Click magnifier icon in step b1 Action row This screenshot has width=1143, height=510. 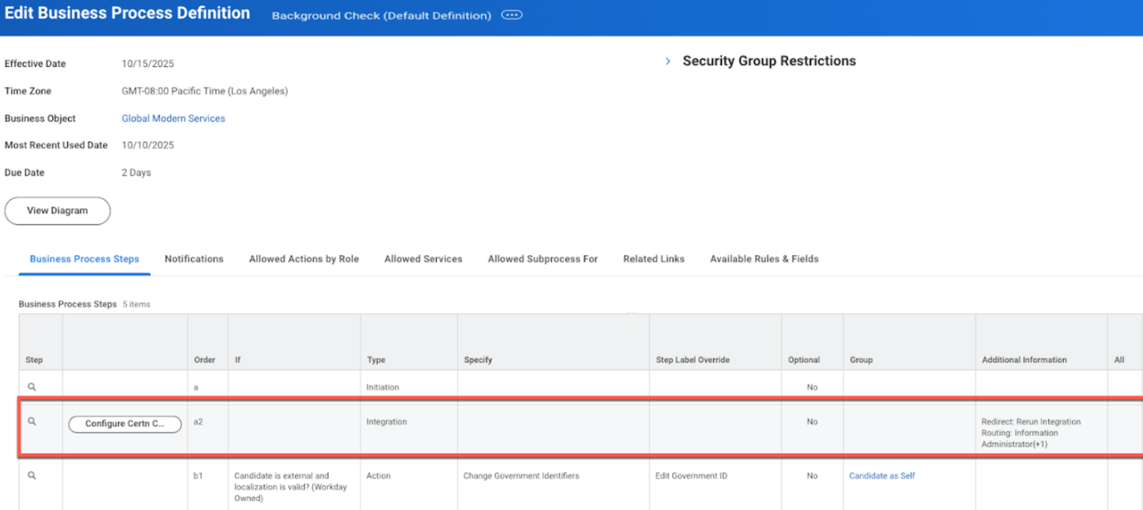tap(32, 476)
